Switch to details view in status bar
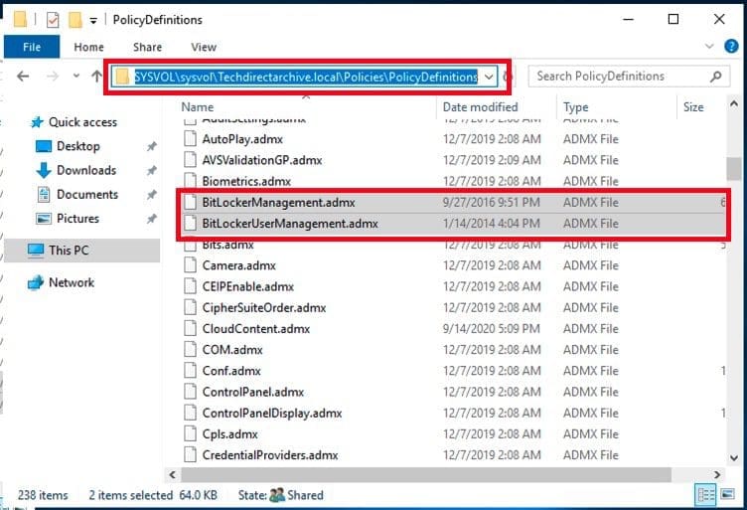 coord(706,494)
